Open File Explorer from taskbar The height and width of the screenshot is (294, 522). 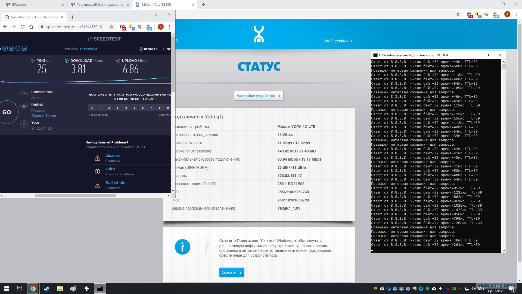click(x=60, y=289)
